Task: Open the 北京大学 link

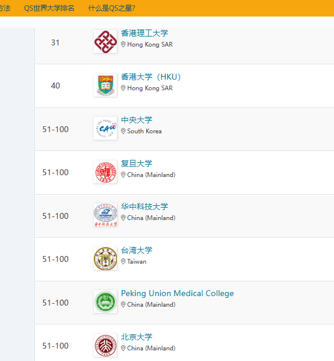Action: click(136, 337)
